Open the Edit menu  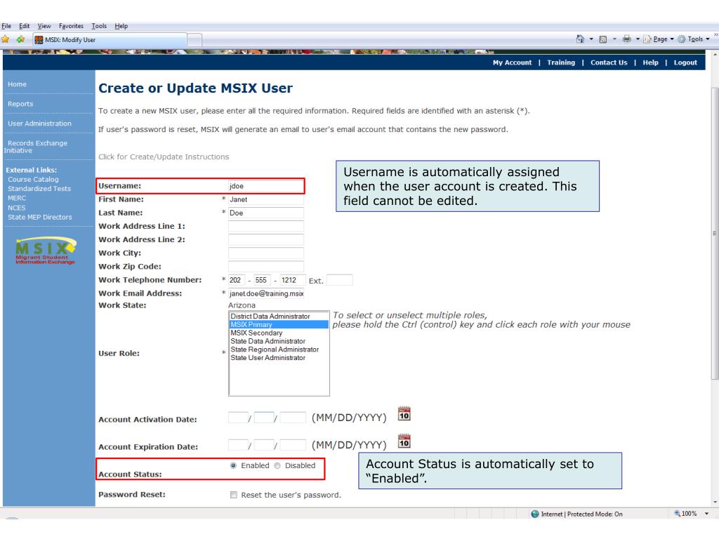(25, 26)
